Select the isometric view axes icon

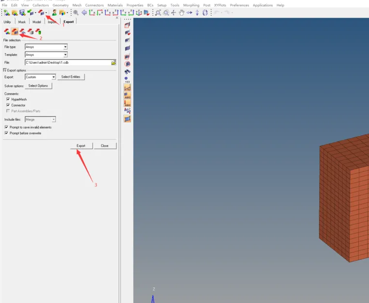point(139,13)
